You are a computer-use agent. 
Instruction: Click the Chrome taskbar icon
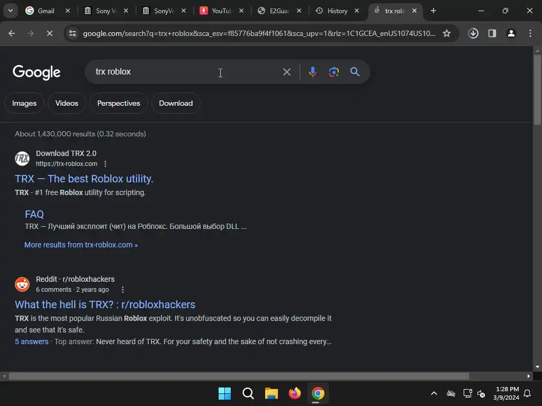pos(318,393)
